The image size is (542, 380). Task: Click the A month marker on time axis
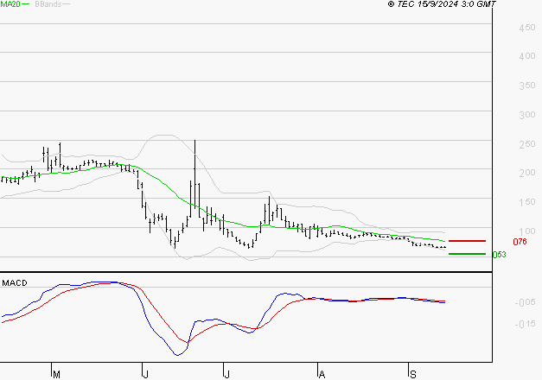coord(322,374)
